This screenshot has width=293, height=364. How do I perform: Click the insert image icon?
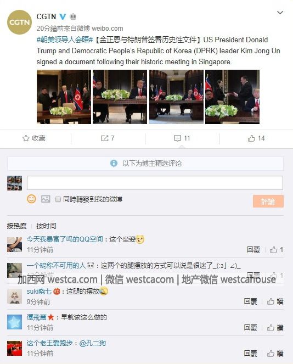coord(46,199)
